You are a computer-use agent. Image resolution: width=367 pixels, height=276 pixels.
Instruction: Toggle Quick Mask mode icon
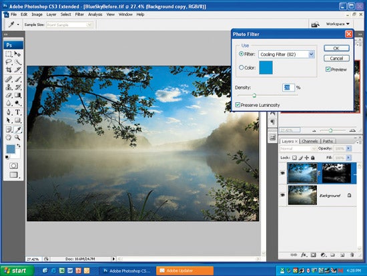(13, 166)
